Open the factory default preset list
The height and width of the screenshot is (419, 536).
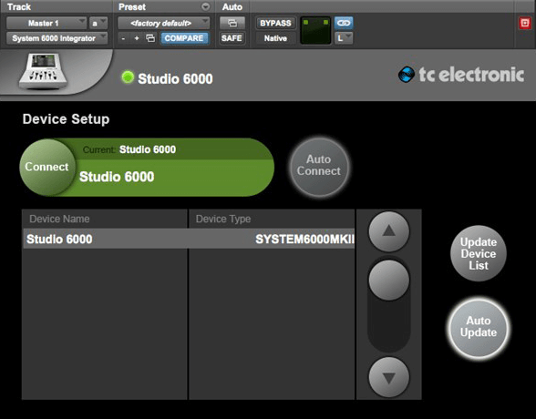163,23
